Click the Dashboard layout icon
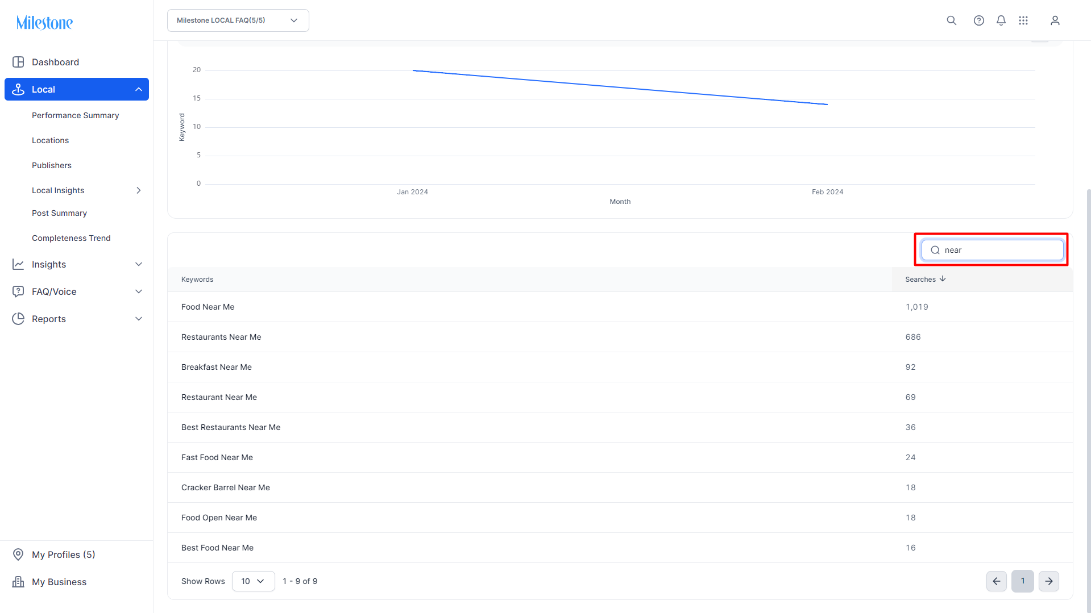The image size is (1091, 613). click(18, 62)
